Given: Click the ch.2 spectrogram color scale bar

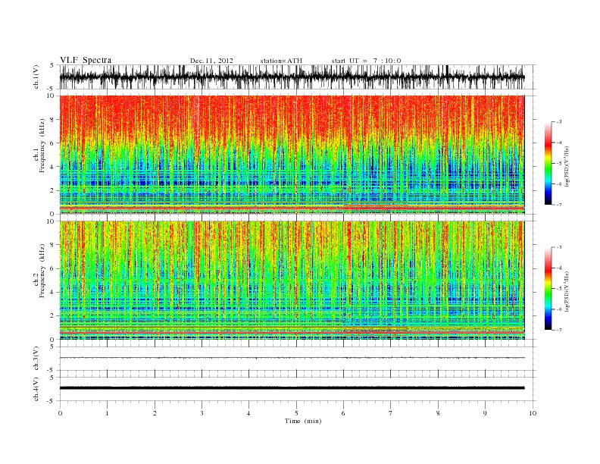Looking at the screenshot, I should [x=548, y=288].
